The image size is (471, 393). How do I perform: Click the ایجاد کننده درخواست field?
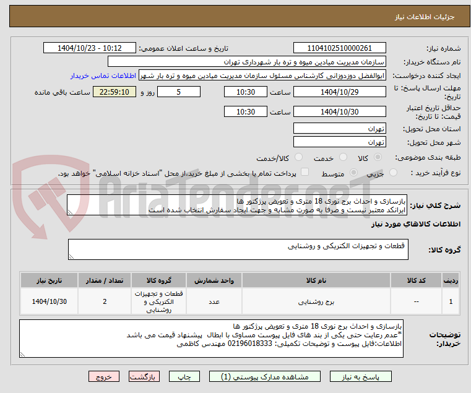tap(262, 76)
